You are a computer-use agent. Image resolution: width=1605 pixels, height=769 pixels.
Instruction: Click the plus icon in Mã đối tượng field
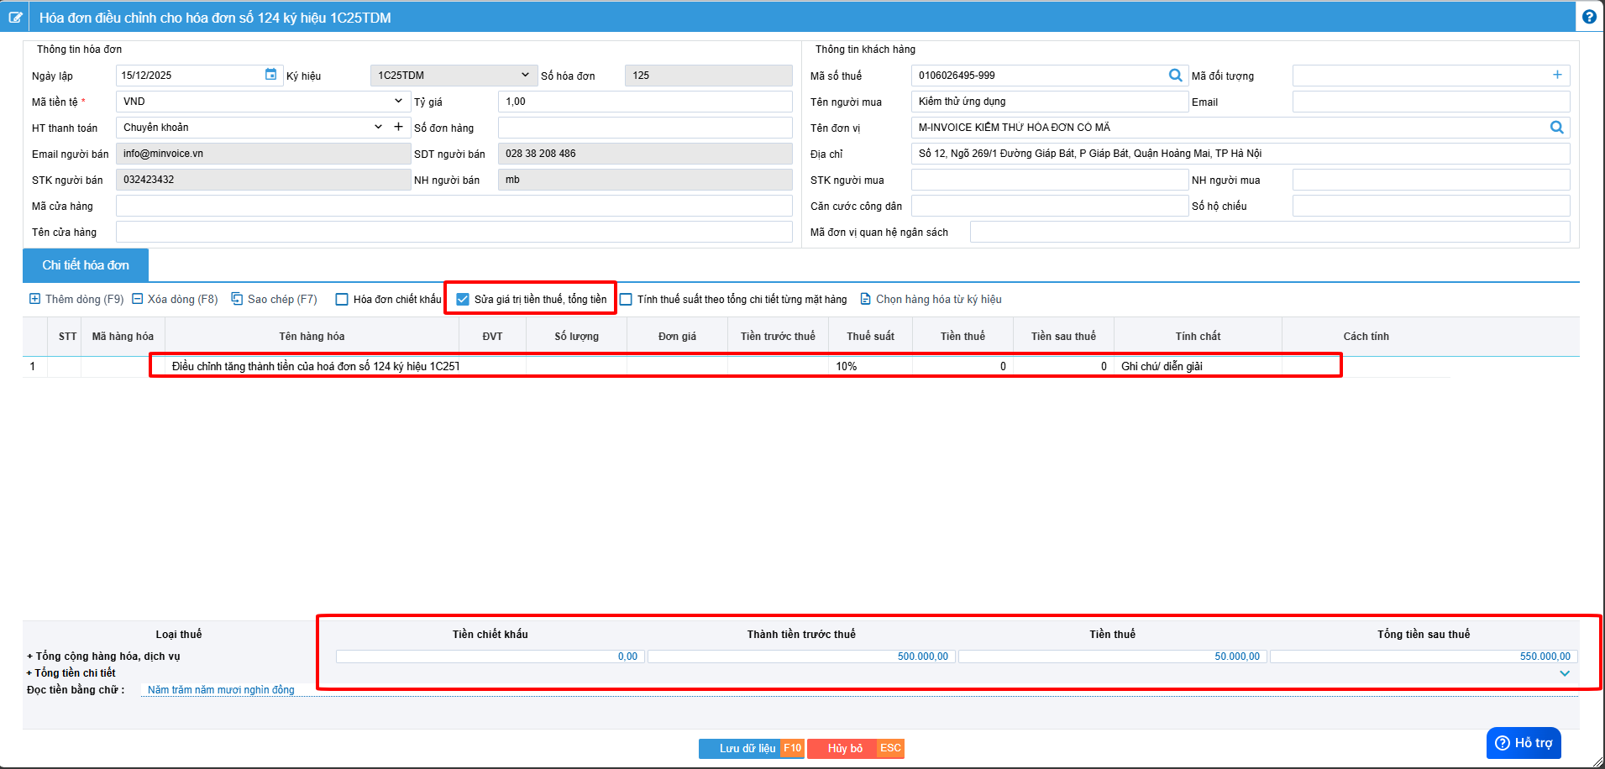[x=1557, y=75]
